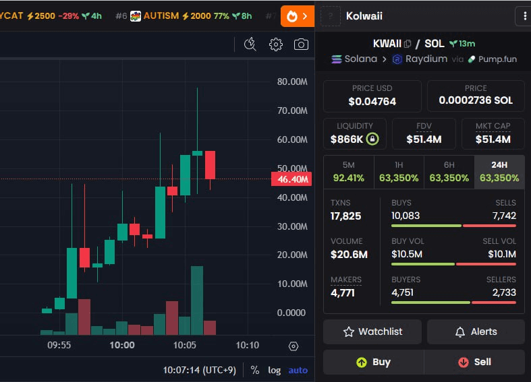The image size is (531, 382).
Task: Toggle the percent scale on chart
Action: (x=255, y=370)
